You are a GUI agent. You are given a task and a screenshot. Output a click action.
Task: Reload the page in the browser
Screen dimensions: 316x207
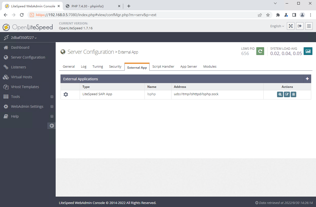point(22,15)
